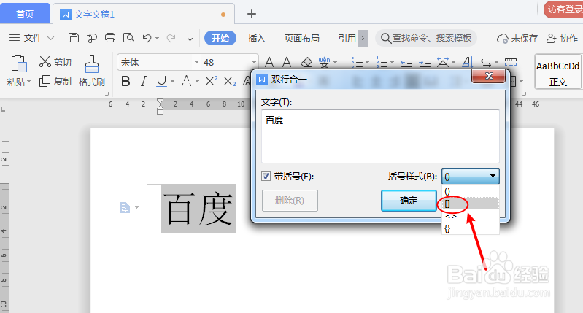Toggle Italic formatting
The width and height of the screenshot is (583, 313).
143,81
